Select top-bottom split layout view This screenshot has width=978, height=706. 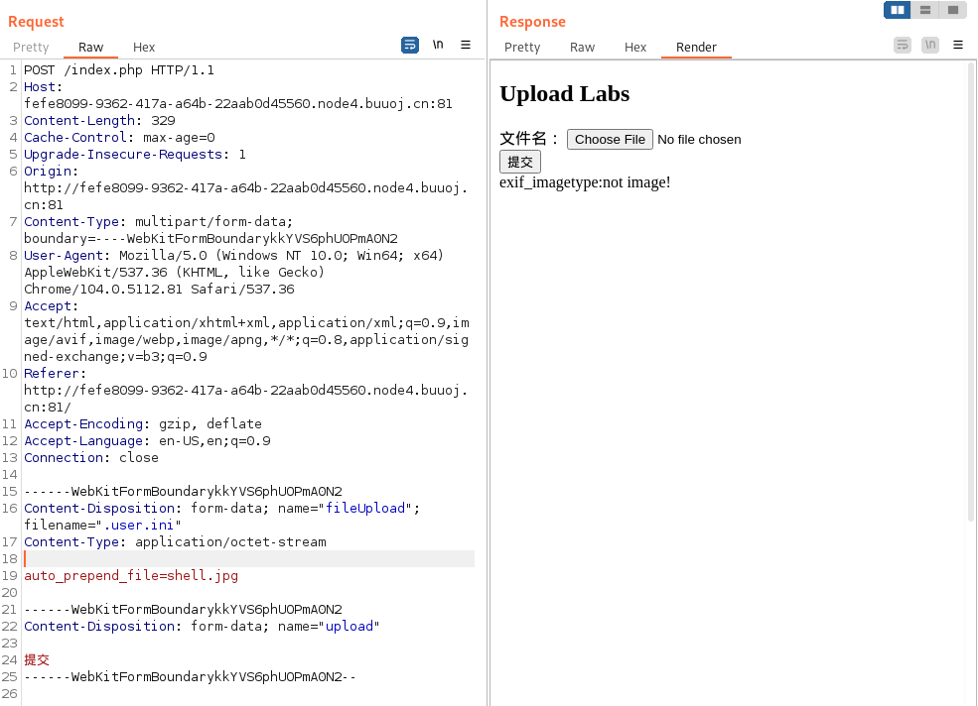click(925, 10)
